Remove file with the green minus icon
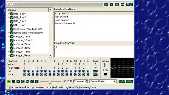Image resolution: width=169 pixels, height=95 pixels. [123, 4]
